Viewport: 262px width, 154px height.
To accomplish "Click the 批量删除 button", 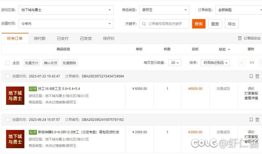I will click(70, 63).
